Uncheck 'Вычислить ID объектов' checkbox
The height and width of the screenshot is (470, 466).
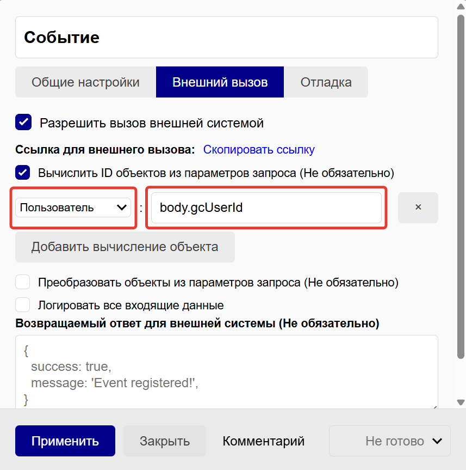point(23,173)
